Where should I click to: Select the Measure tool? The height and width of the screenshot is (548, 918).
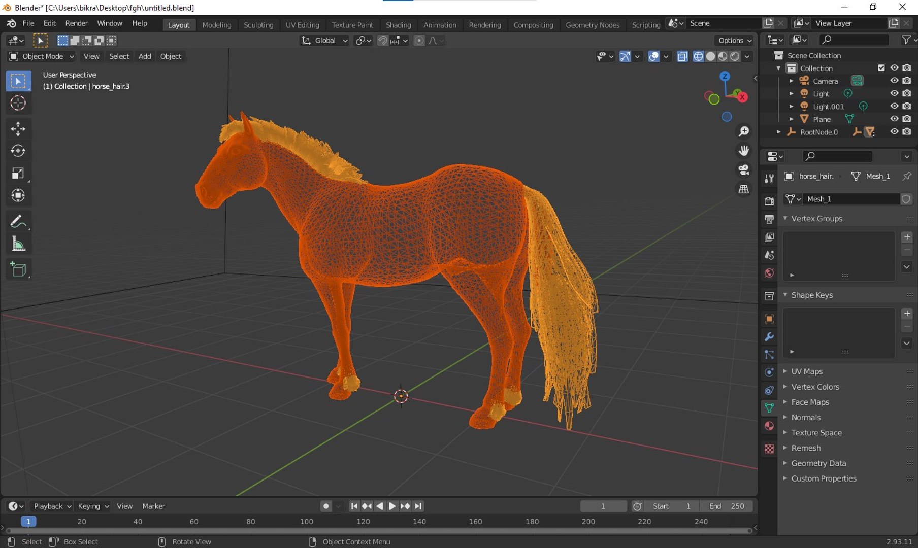[x=18, y=244]
